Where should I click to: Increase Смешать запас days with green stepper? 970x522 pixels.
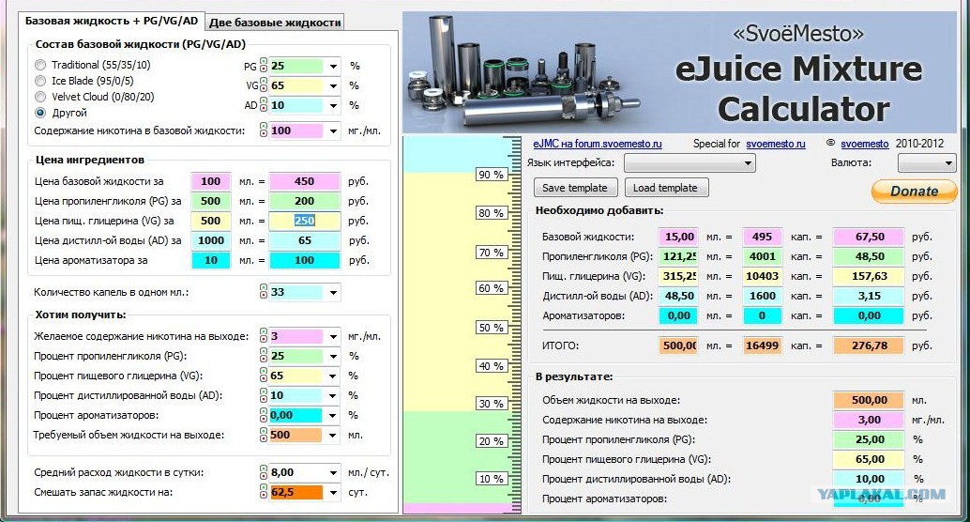click(x=264, y=488)
